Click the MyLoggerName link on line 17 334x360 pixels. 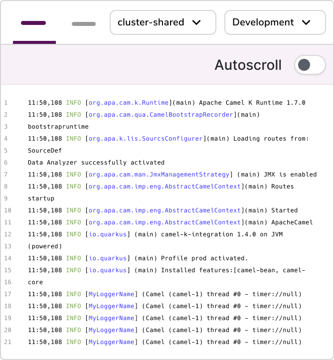point(112,294)
